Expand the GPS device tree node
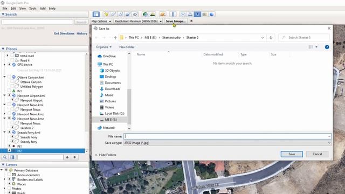Viewport: 345px width, 194px height. coord(4,65)
